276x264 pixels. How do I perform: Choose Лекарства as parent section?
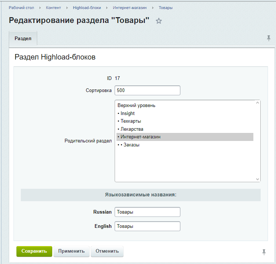pos(185,129)
